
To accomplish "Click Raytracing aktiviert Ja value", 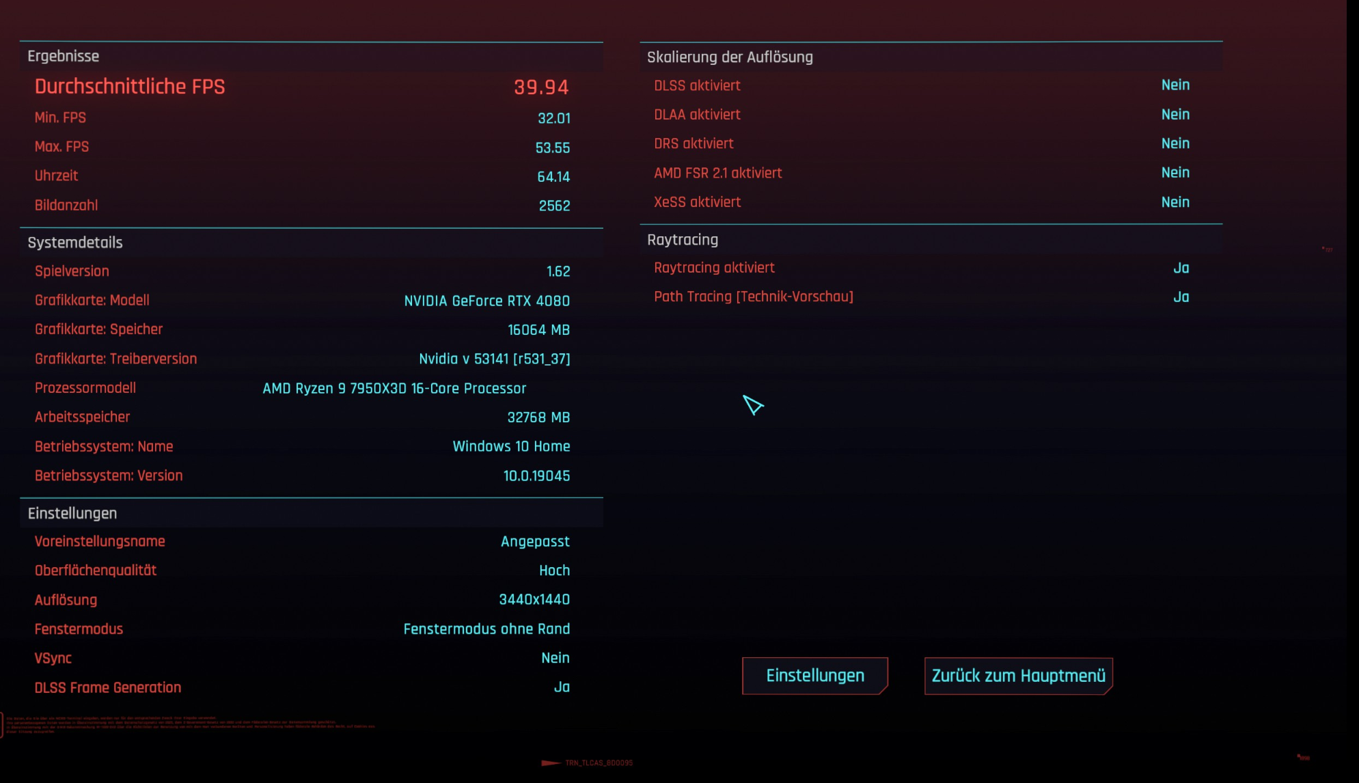I will 1181,268.
